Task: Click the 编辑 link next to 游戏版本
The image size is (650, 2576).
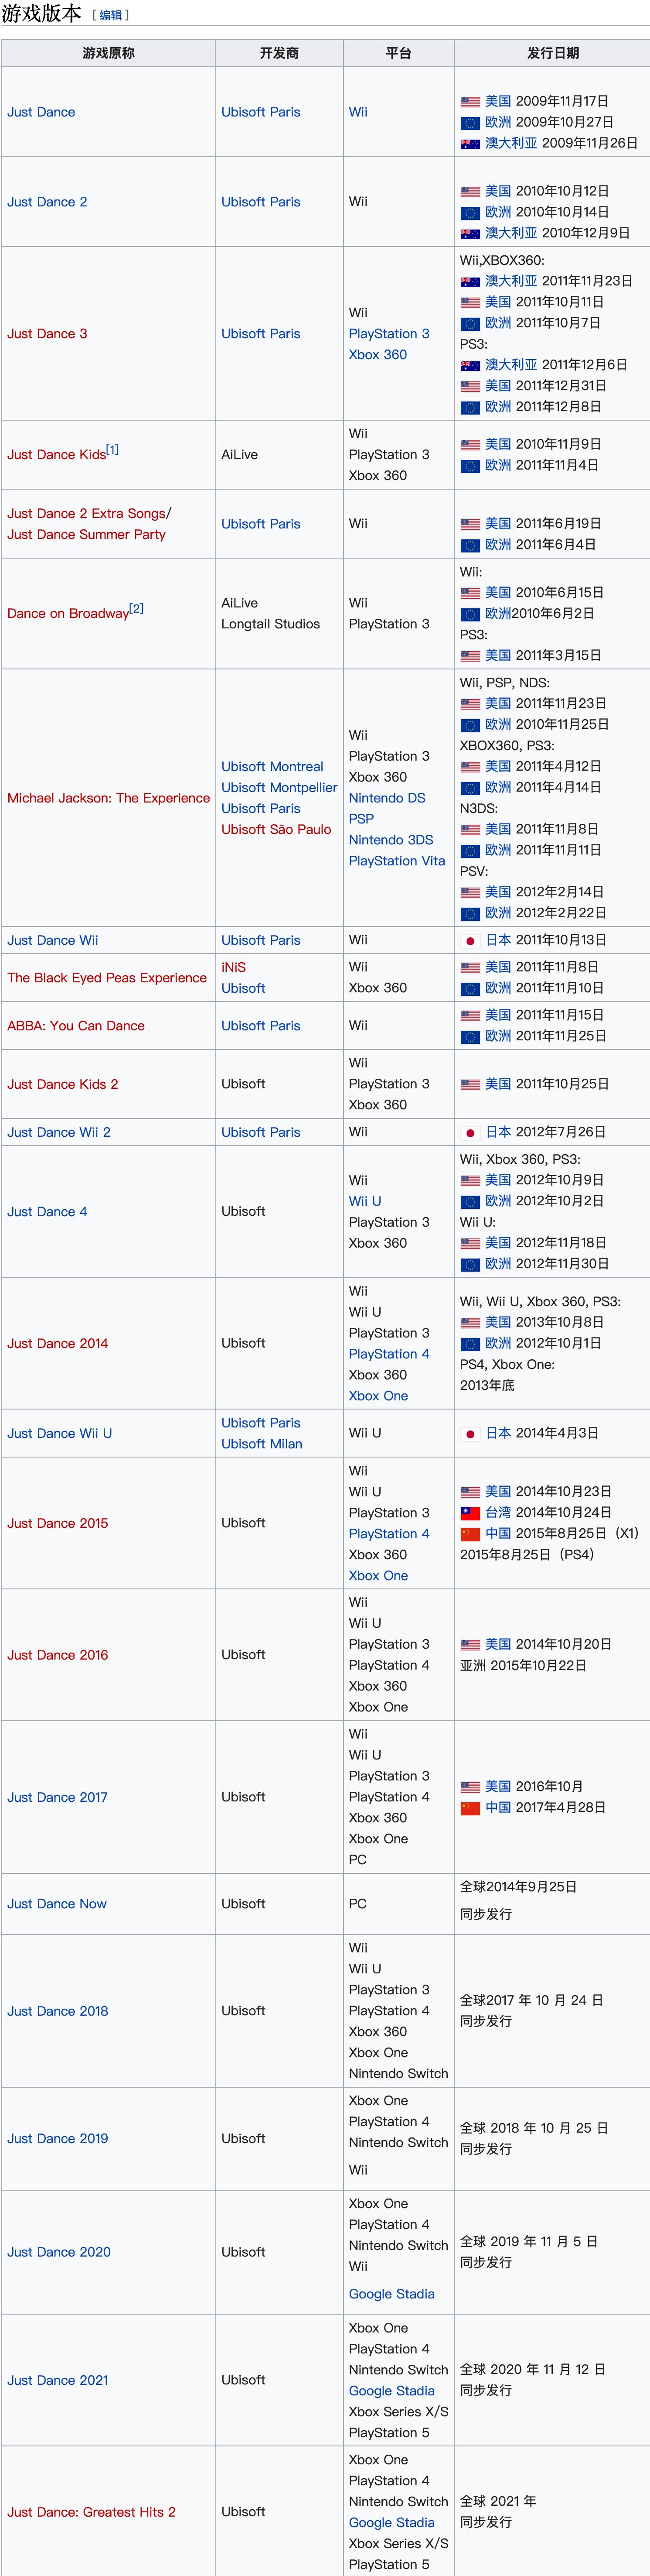Action: [x=111, y=15]
